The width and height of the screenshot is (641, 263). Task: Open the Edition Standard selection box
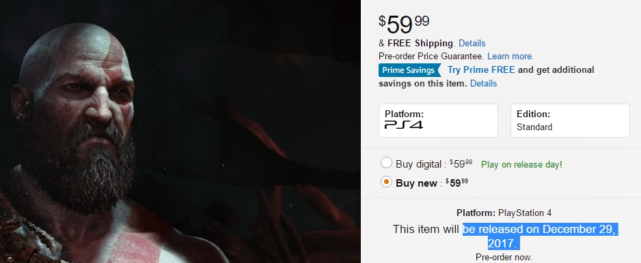click(571, 121)
